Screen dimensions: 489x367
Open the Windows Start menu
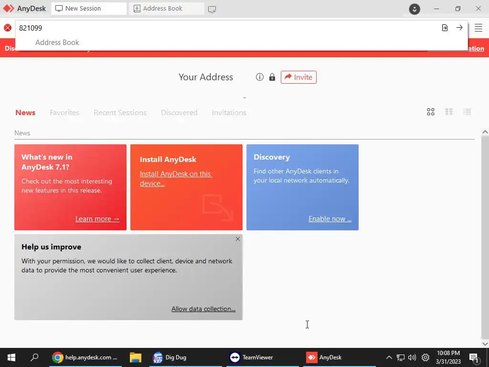click(x=11, y=357)
